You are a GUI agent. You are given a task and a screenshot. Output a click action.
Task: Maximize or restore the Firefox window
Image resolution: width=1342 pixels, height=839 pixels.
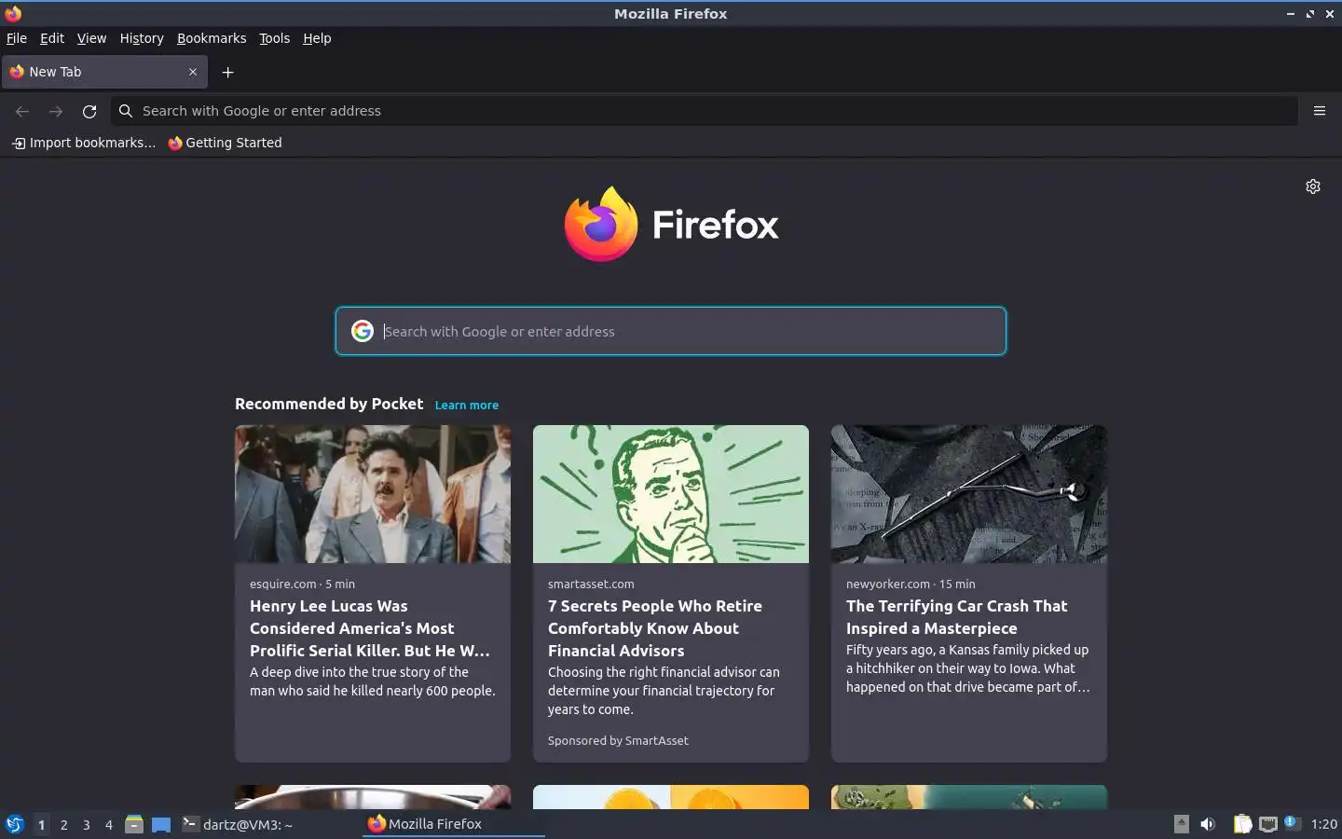point(1310,14)
